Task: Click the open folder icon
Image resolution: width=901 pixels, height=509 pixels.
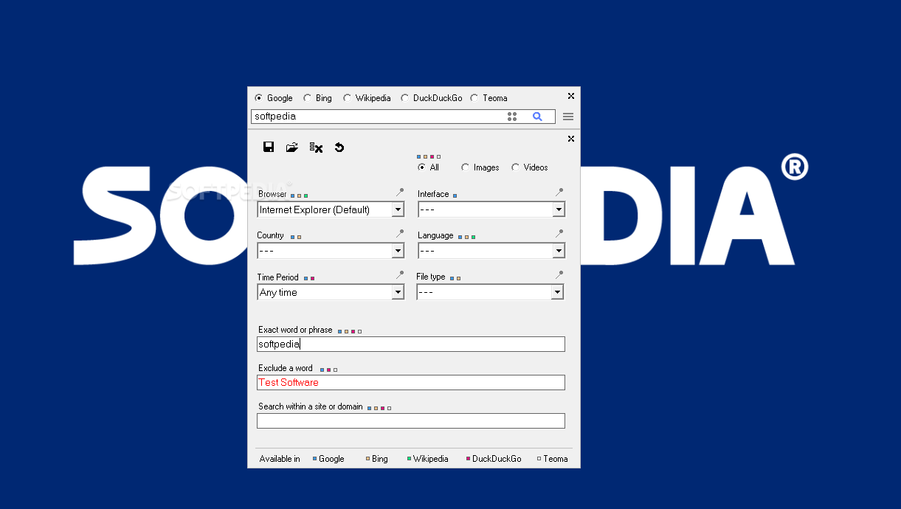Action: 292,147
